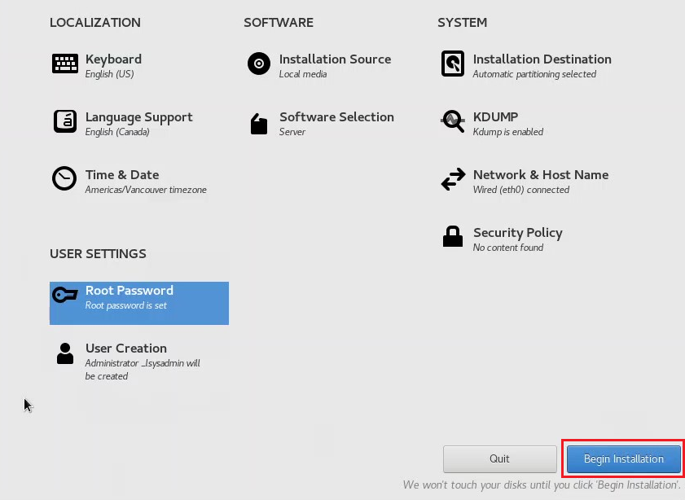Select the User Creation person icon
This screenshot has height=500, width=685.
[65, 353]
